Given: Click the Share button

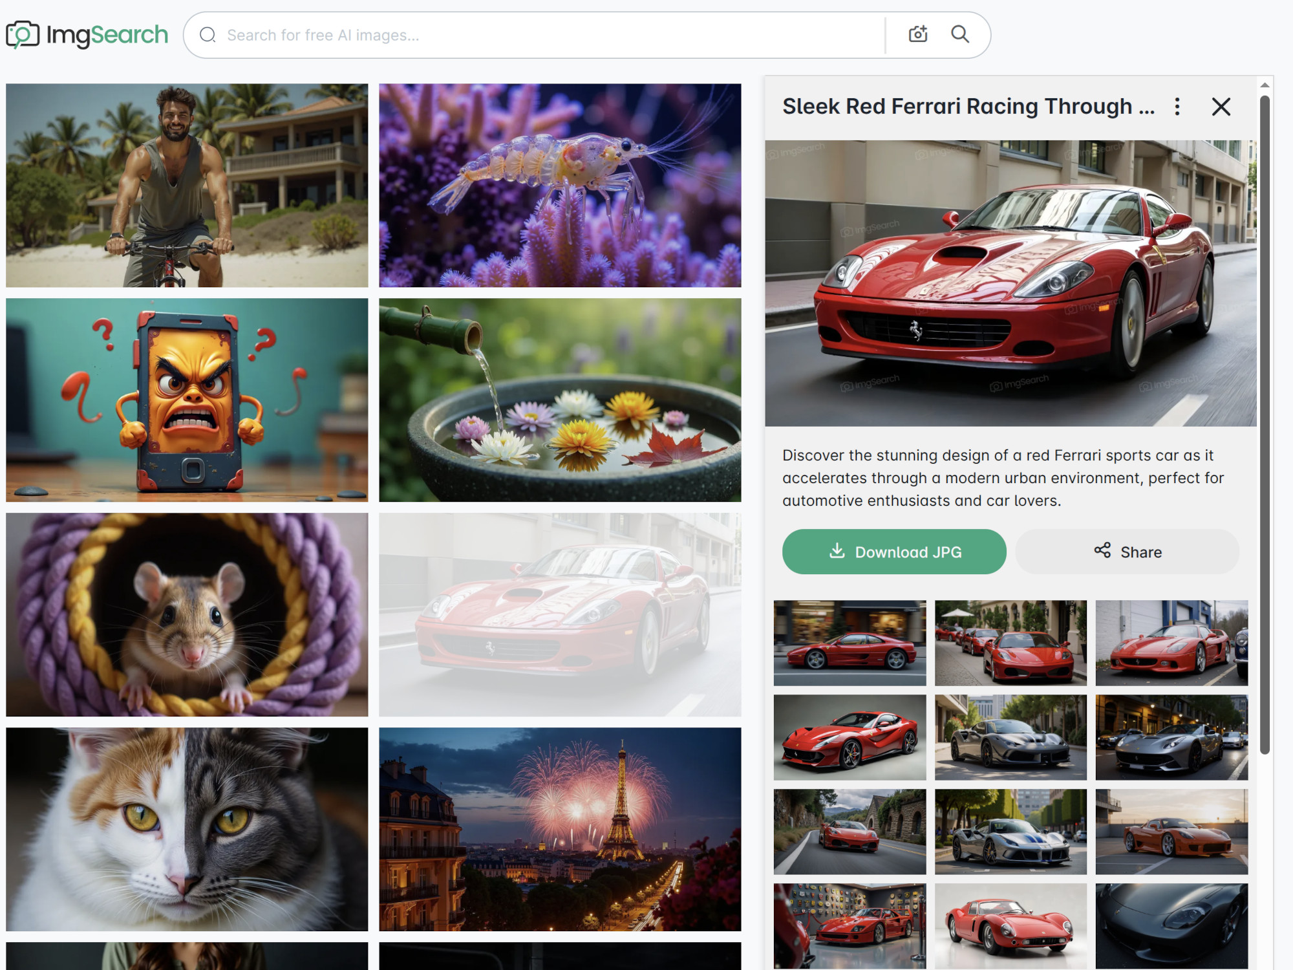Looking at the screenshot, I should (x=1127, y=551).
